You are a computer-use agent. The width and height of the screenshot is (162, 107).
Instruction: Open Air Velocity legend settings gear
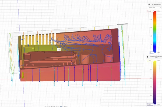coord(149,5)
